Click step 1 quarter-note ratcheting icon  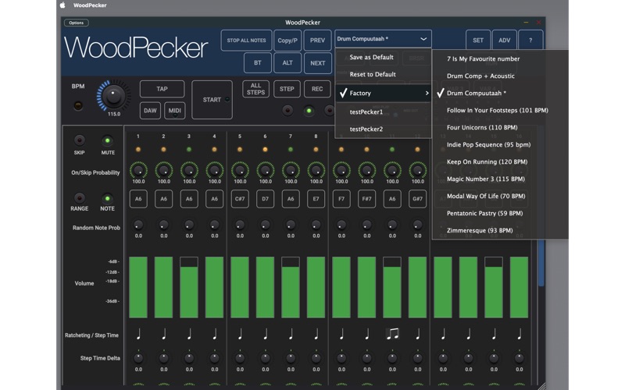pos(138,335)
